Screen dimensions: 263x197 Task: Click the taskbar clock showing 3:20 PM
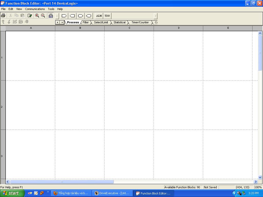coord(253,193)
